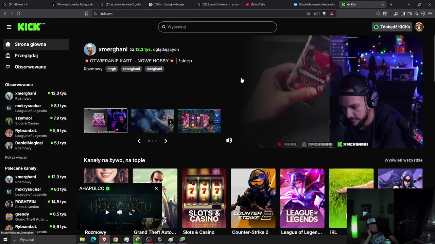Focus the Kick Wyszukaj search field
435x244 pixels.
(x=217, y=27)
